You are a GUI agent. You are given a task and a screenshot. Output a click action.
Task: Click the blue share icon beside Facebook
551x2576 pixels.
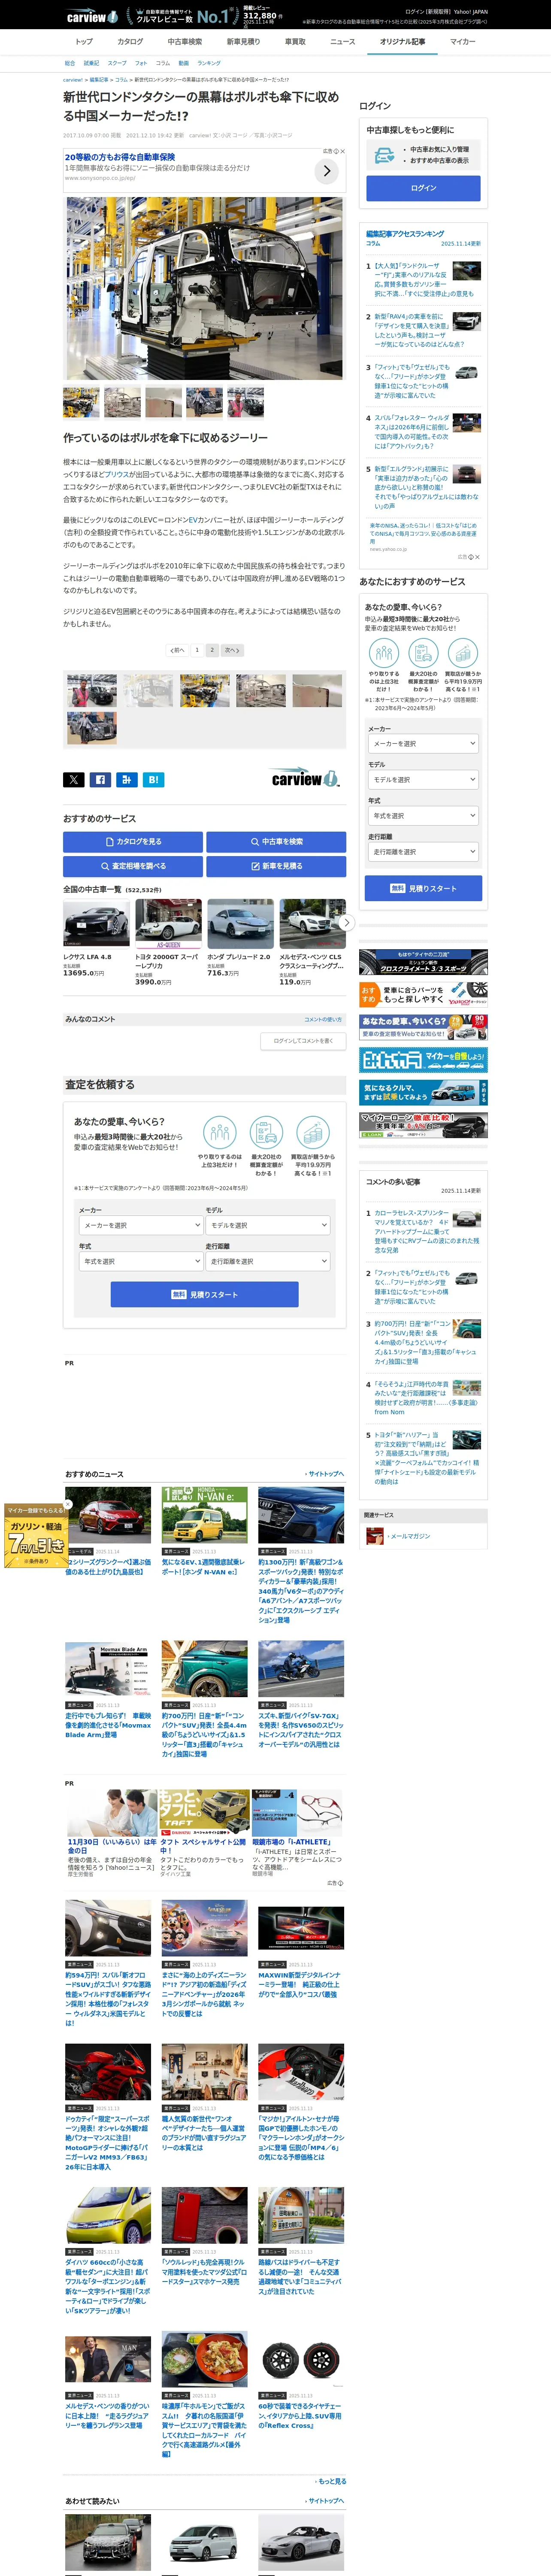click(x=126, y=779)
